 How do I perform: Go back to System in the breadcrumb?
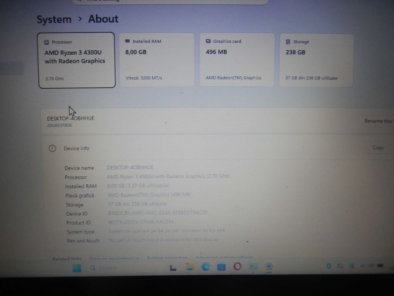point(54,19)
